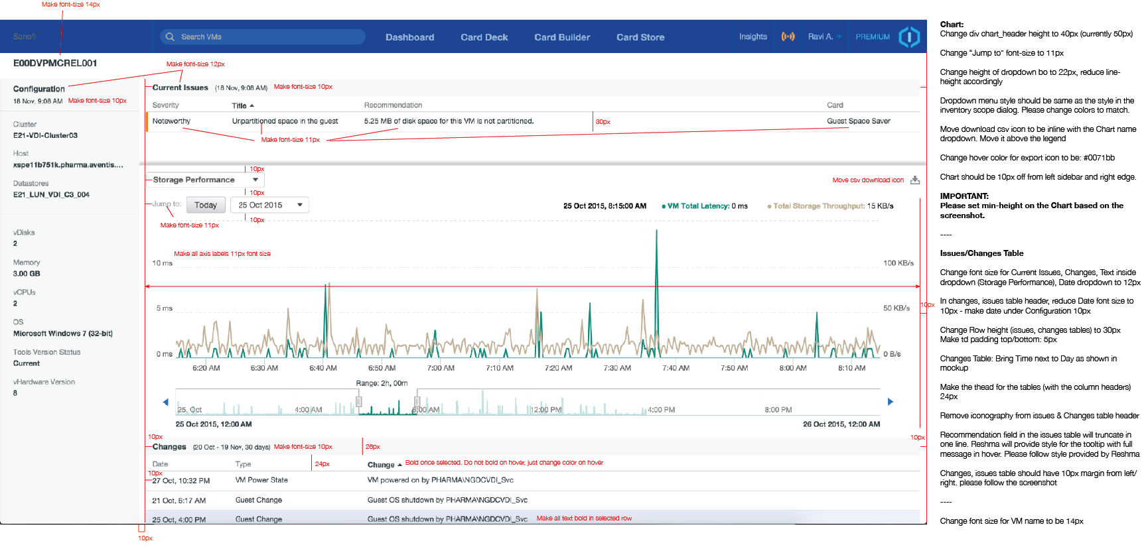The height and width of the screenshot is (547, 1146).
Task: Click datastore E21_LUN_VDI_C3_004
Action: 51,194
